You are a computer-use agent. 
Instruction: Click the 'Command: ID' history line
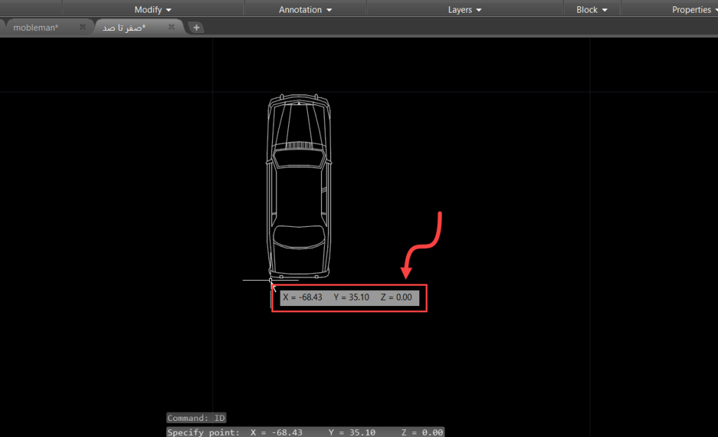(196, 418)
